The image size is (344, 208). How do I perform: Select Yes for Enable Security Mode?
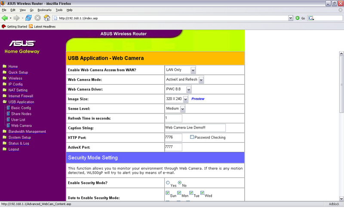(168, 183)
